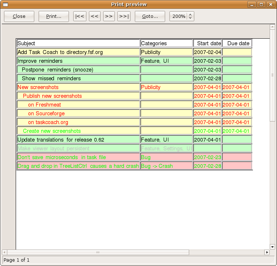Click the Subject column header cell

[x=78, y=43]
